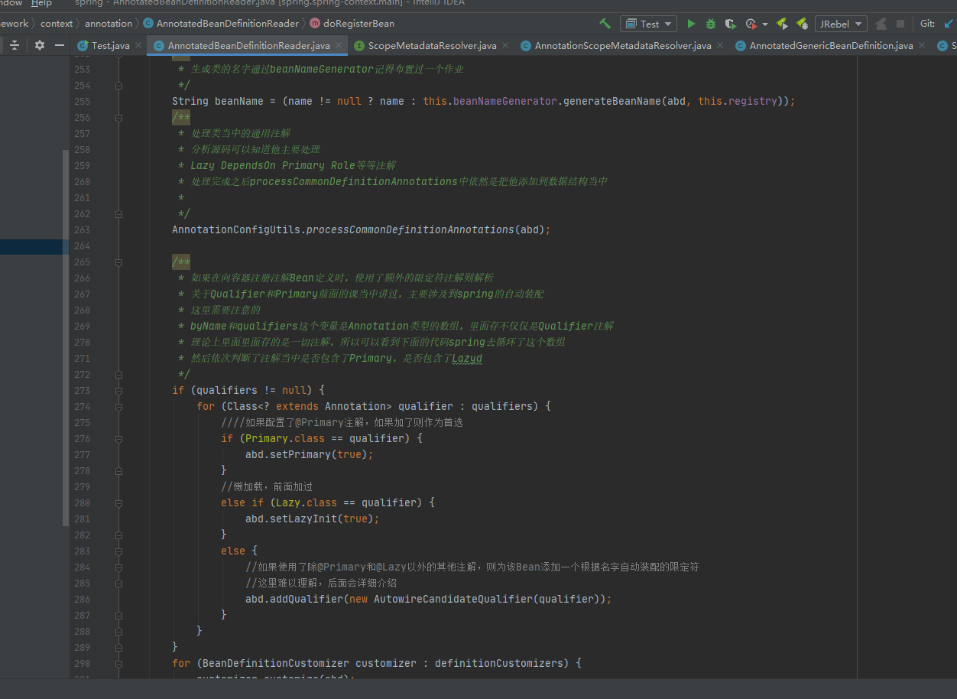957x699 pixels.
Task: Select the AnnotatedBeanDefinitionReader.java tab
Action: click(x=248, y=46)
